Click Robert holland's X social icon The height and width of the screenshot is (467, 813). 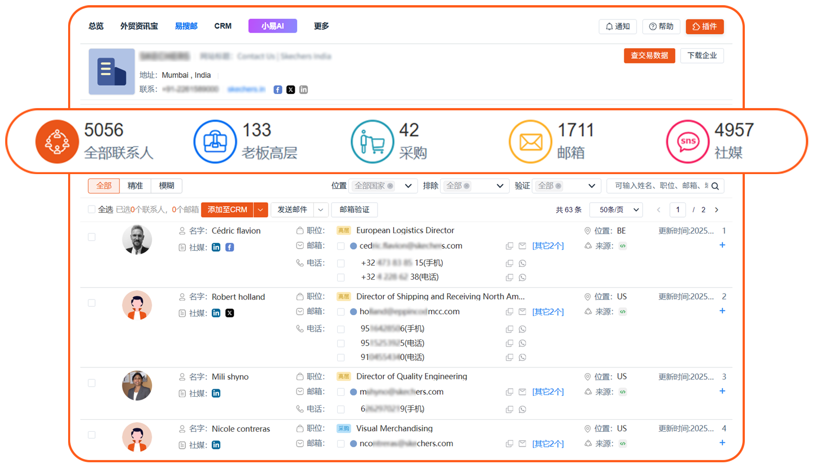pyautogui.click(x=230, y=313)
